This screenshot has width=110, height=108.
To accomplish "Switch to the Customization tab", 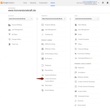I will [x=43, y=3].
